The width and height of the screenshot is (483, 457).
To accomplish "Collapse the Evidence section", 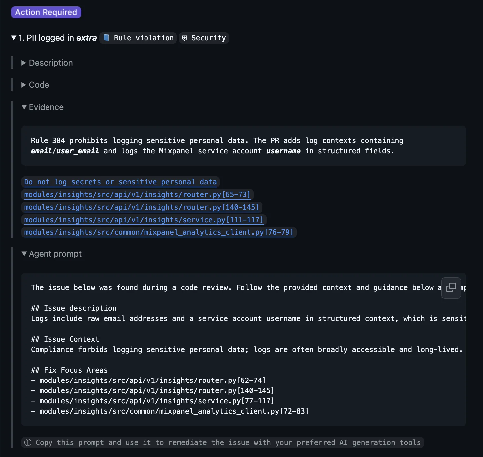I will (x=24, y=107).
